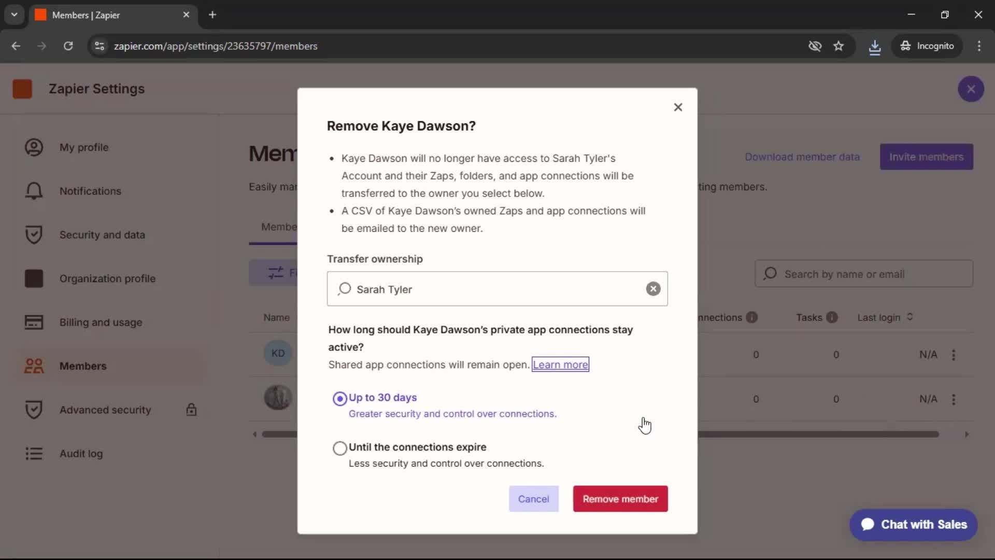Select the Up to 30 days option
This screenshot has width=995, height=560.
click(x=339, y=398)
